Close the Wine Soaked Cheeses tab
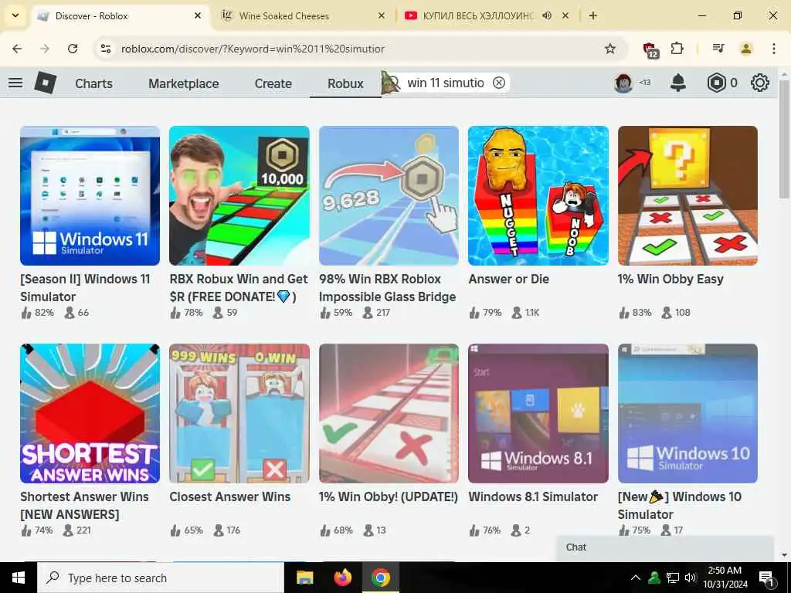 coord(382,15)
